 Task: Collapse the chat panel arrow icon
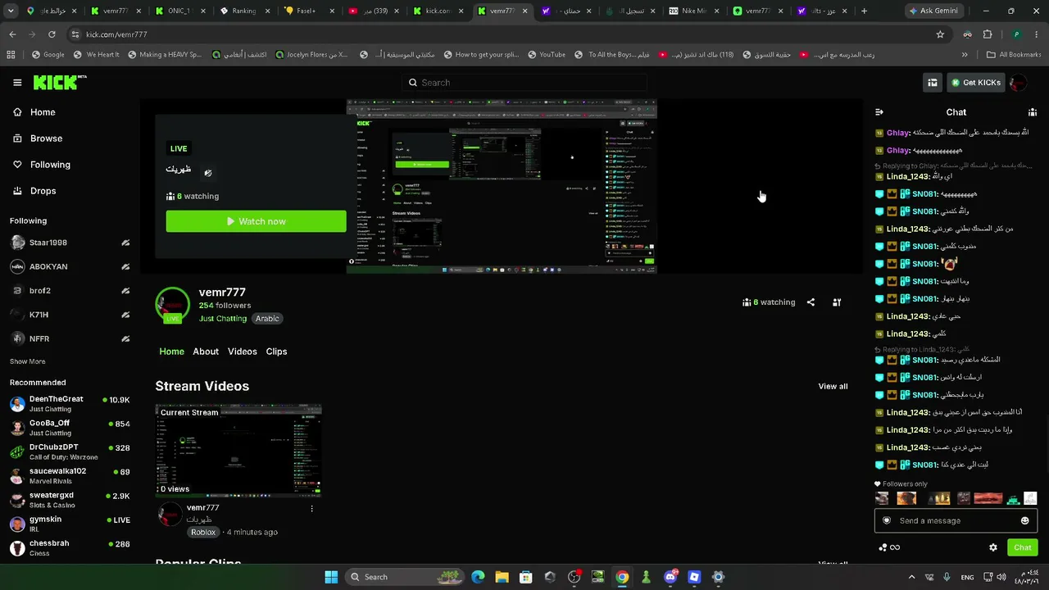(x=879, y=112)
